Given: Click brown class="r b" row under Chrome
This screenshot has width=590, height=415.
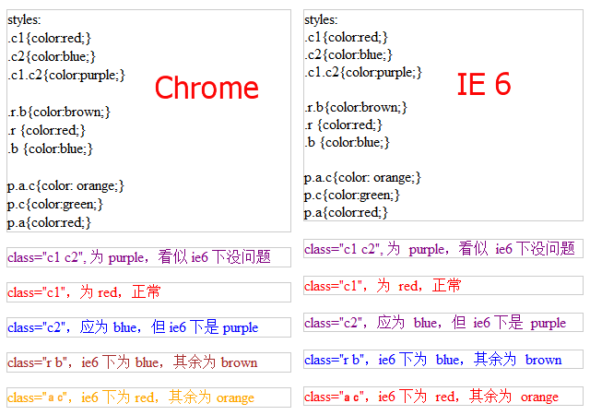Looking at the screenshot, I should point(148,362).
